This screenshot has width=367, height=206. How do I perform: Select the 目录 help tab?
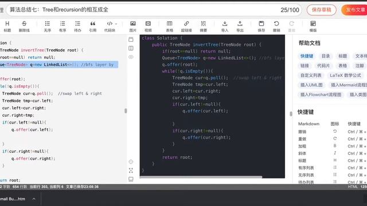click(x=326, y=56)
